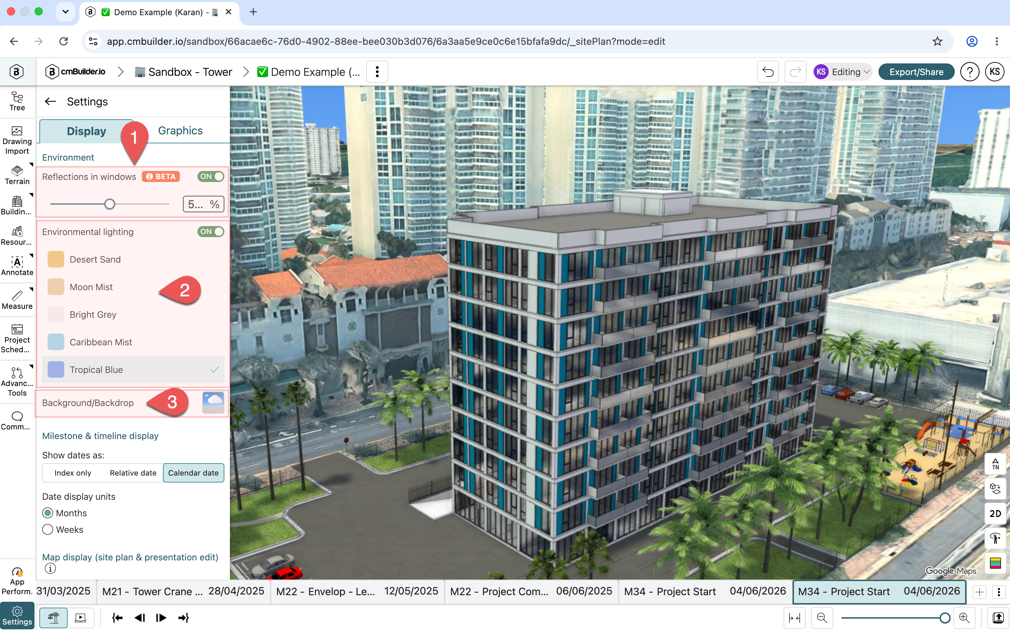Select the Weeks radio button
Screen dimensions: 1010x630
click(48, 530)
